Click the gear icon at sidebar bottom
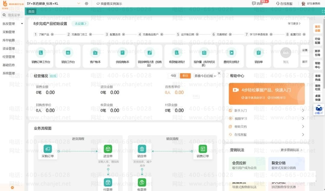Screen dimensions: 325x191 tap(12, 187)
